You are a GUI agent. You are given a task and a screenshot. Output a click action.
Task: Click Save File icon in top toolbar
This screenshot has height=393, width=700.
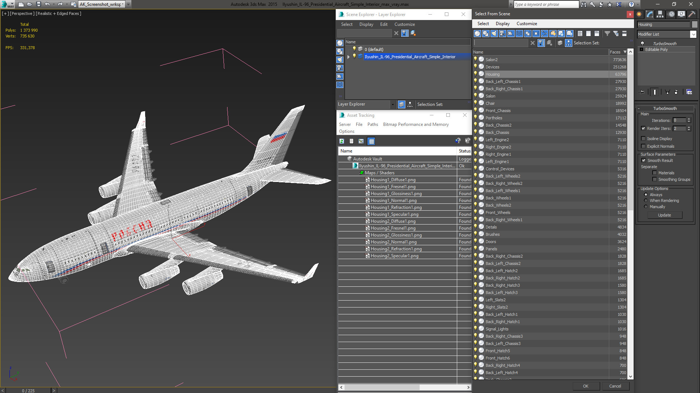(38, 4)
